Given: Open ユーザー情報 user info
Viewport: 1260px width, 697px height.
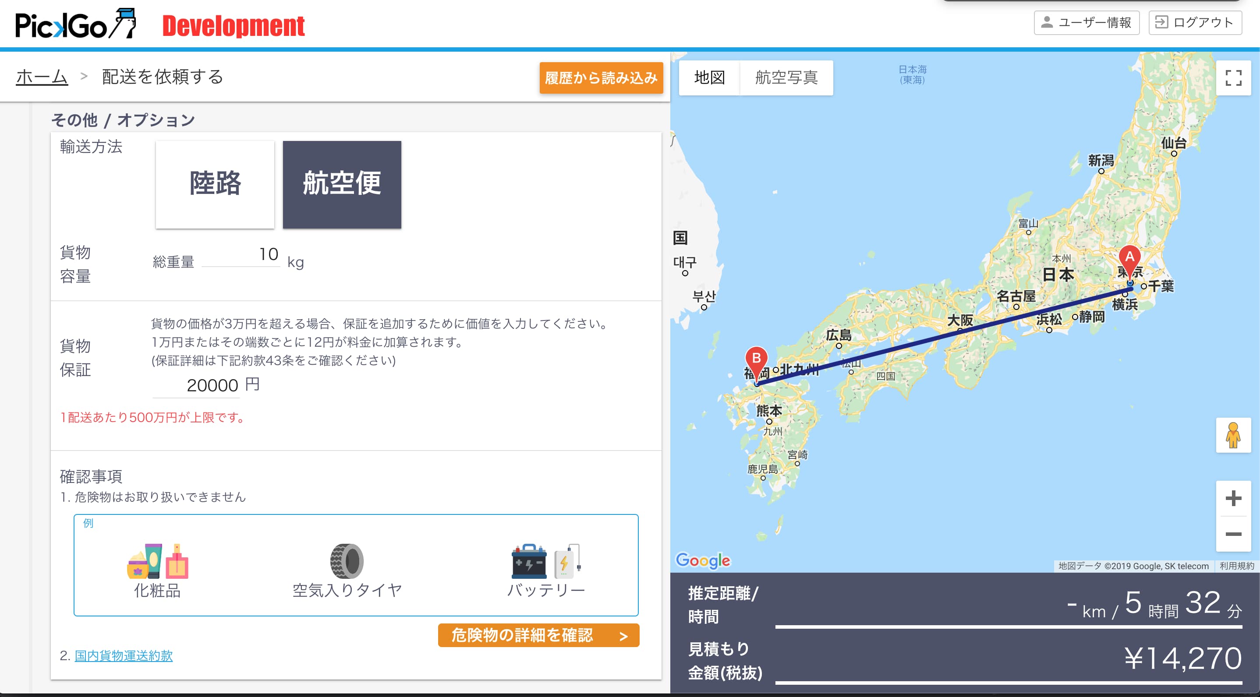Looking at the screenshot, I should [x=1086, y=22].
